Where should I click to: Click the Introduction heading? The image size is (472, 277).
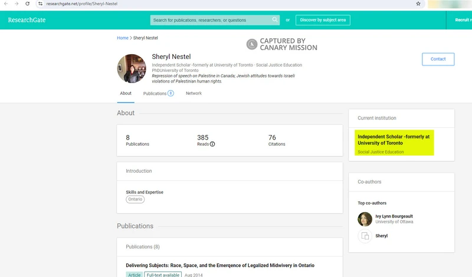click(139, 171)
